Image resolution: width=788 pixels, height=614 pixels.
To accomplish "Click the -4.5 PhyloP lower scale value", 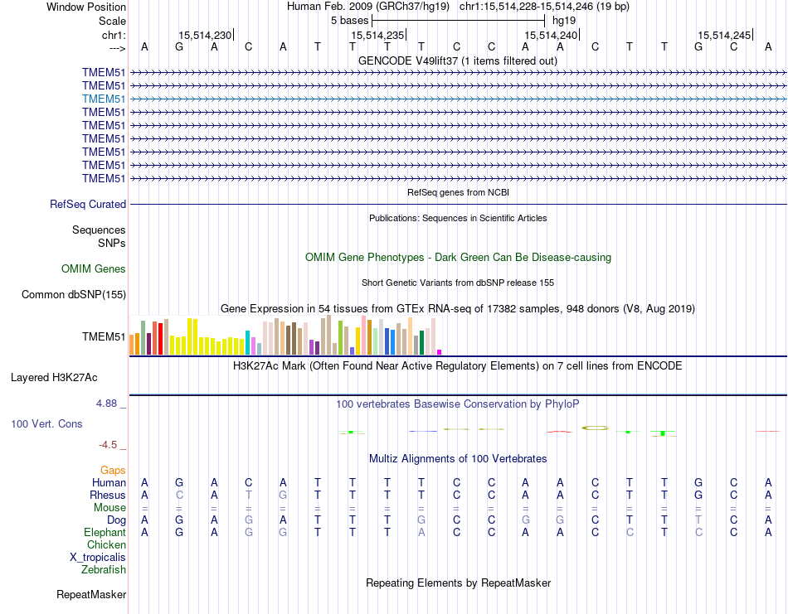I will pyautogui.click(x=108, y=445).
